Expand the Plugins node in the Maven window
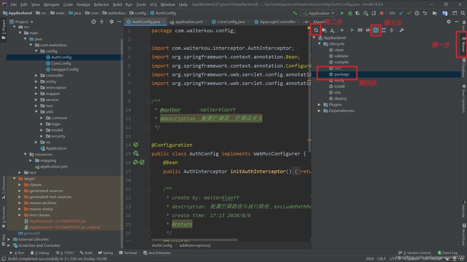467x262 pixels. pos(319,105)
